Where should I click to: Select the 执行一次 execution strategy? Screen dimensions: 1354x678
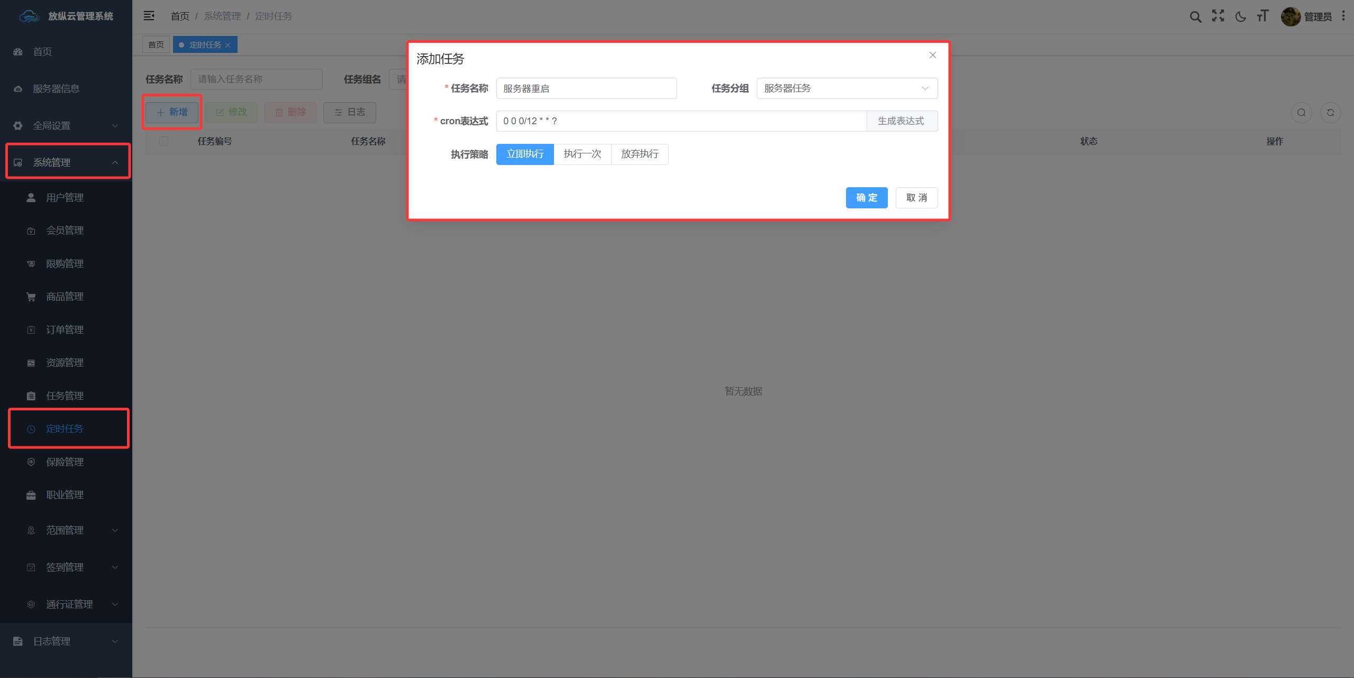tap(583, 154)
